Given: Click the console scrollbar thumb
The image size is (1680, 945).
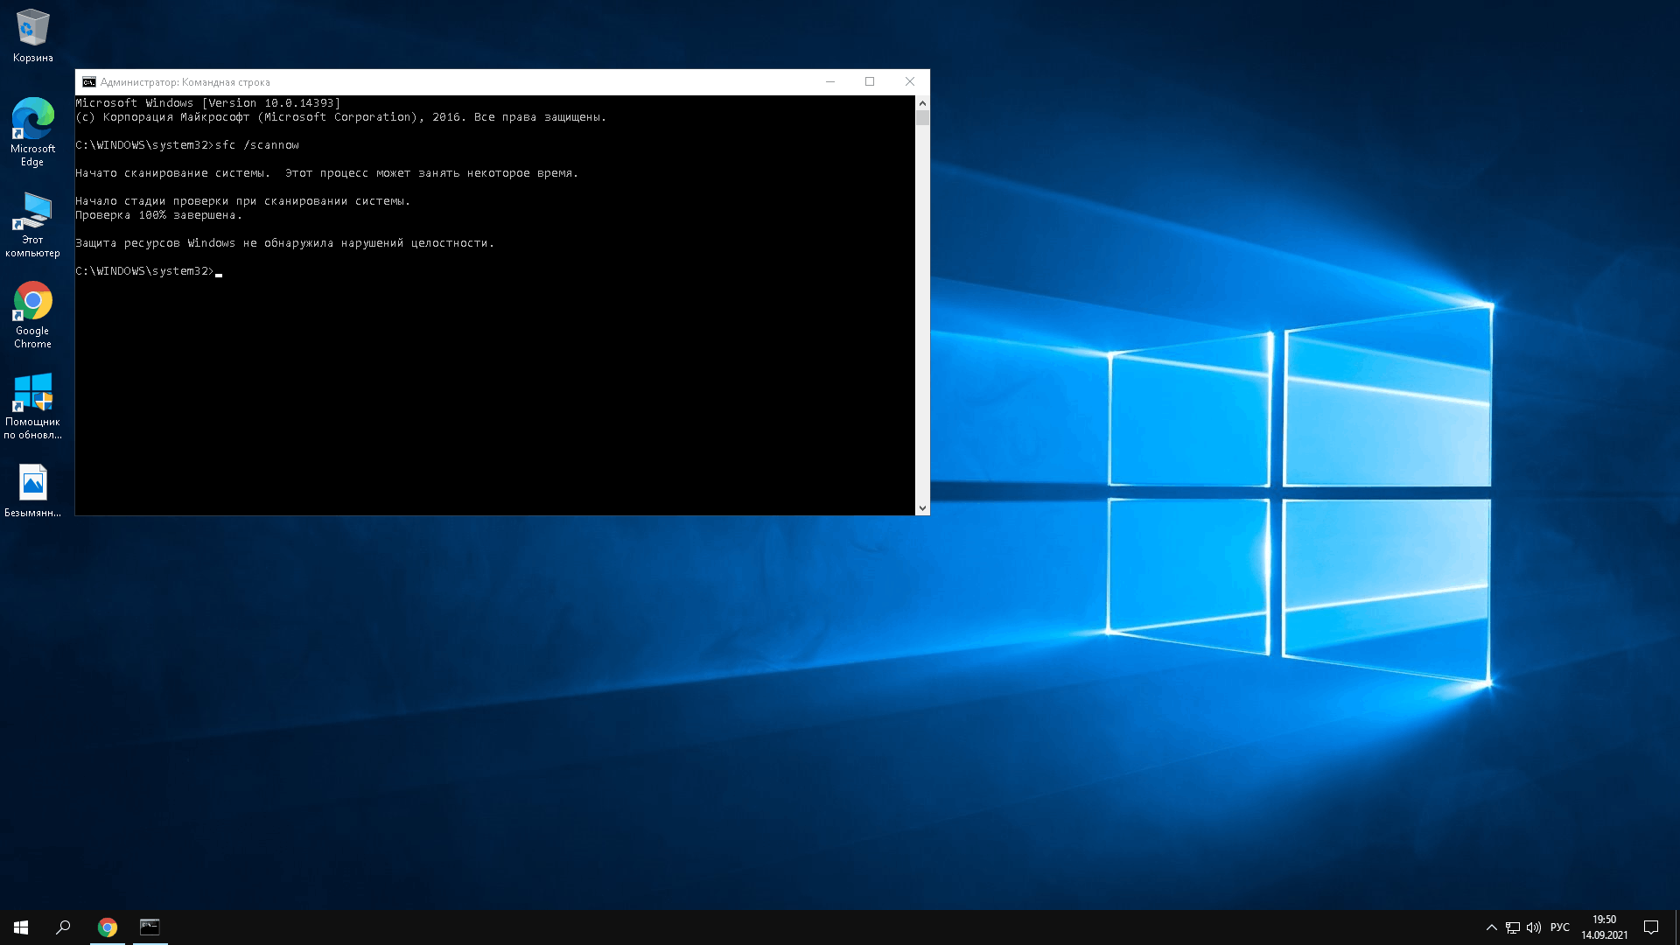Looking at the screenshot, I should click(x=922, y=118).
